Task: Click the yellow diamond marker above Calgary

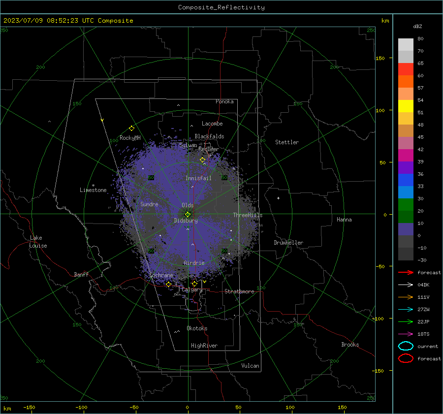Action: pos(194,284)
